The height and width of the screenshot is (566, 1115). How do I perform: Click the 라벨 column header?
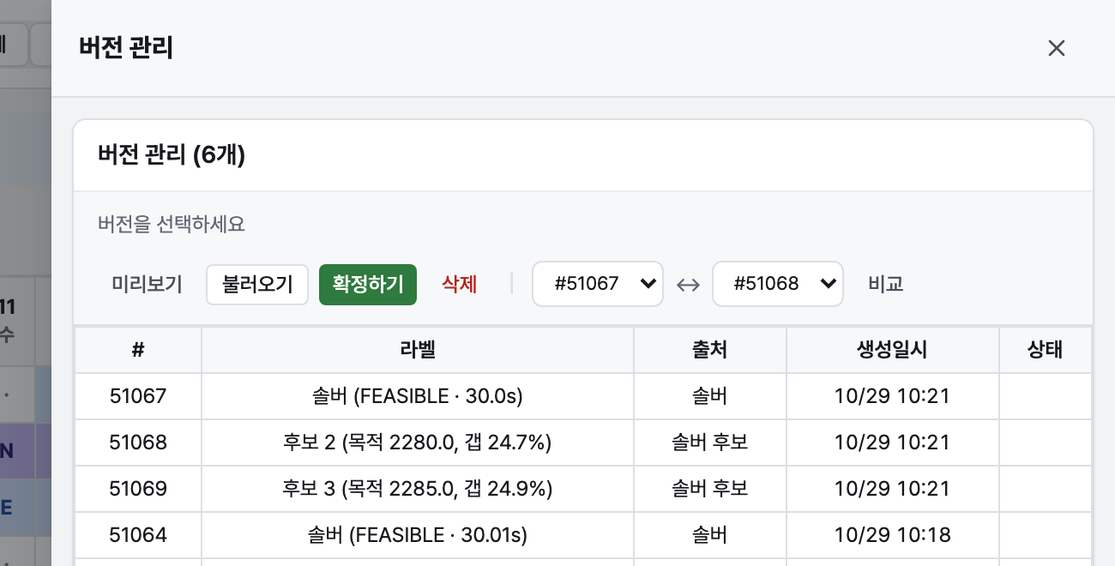point(418,350)
